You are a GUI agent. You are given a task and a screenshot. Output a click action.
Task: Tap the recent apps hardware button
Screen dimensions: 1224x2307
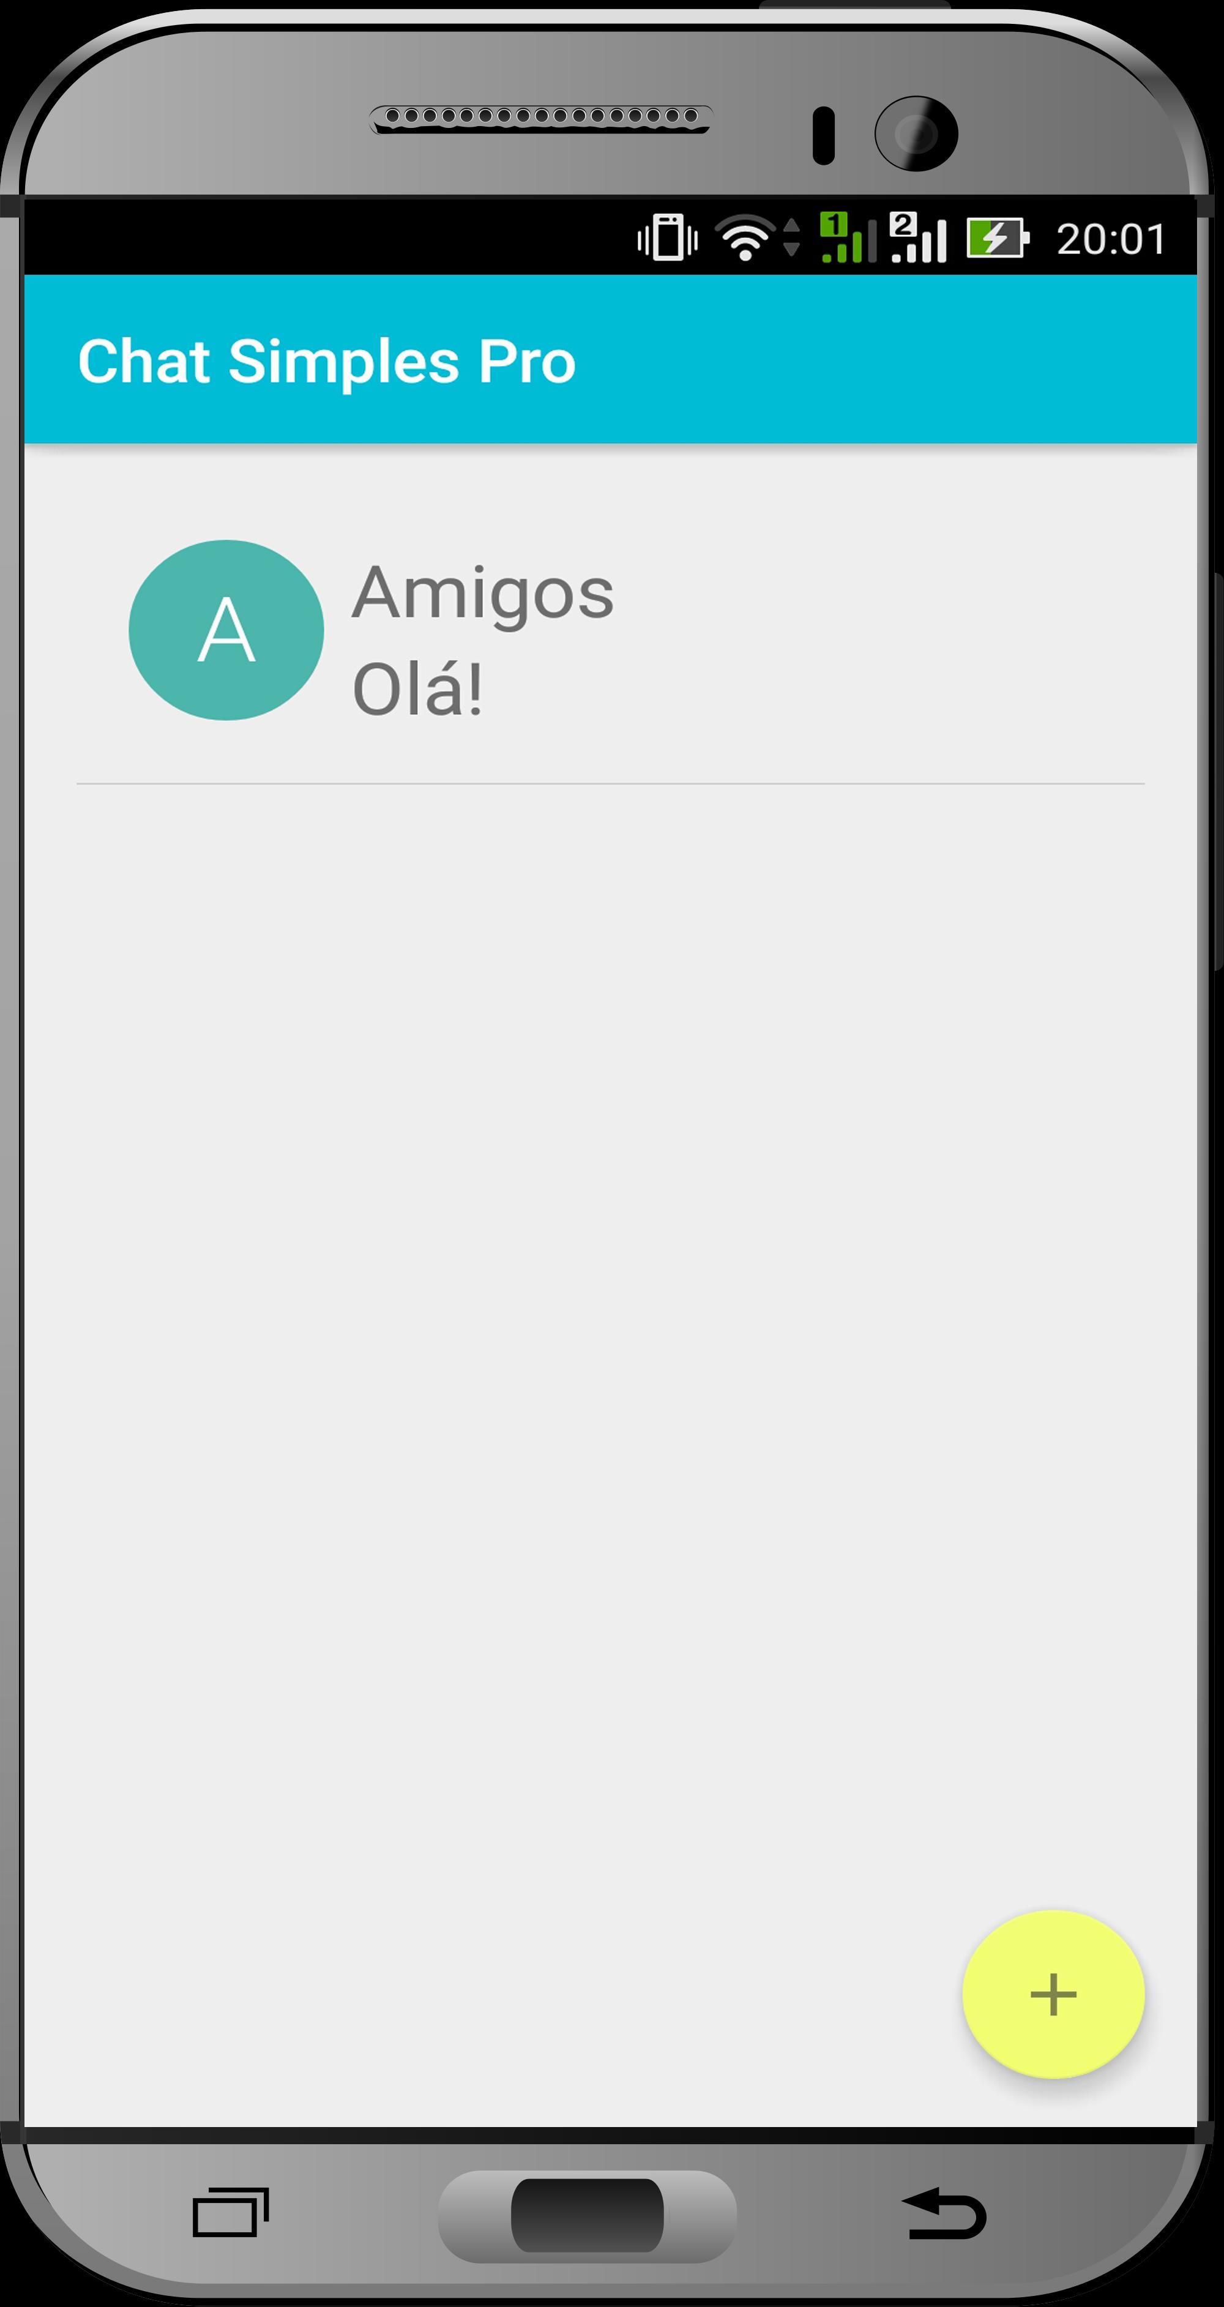point(231,2213)
